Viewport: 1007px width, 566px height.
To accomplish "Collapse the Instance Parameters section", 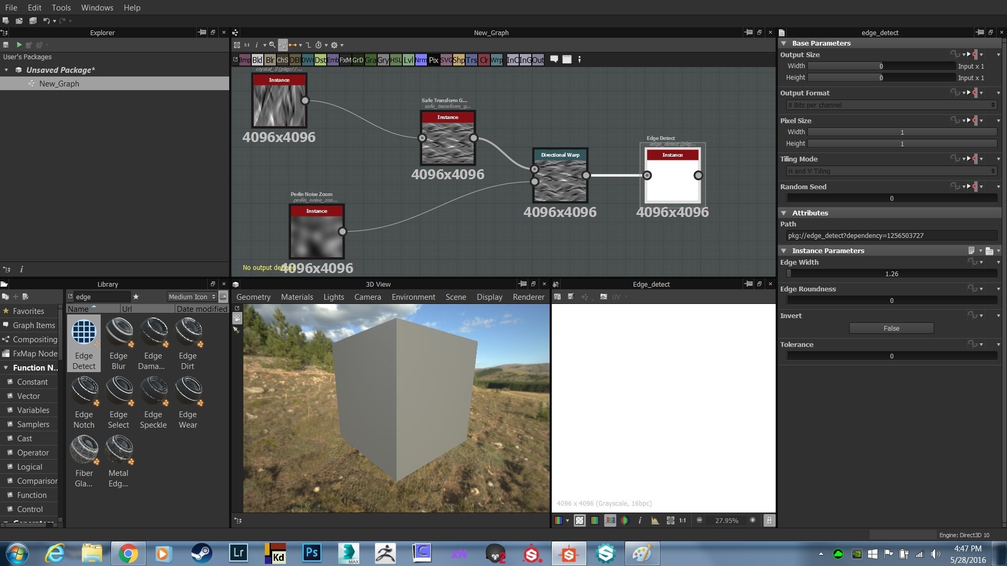I will pos(784,251).
